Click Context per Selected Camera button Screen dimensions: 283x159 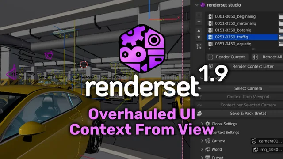coord(248,105)
